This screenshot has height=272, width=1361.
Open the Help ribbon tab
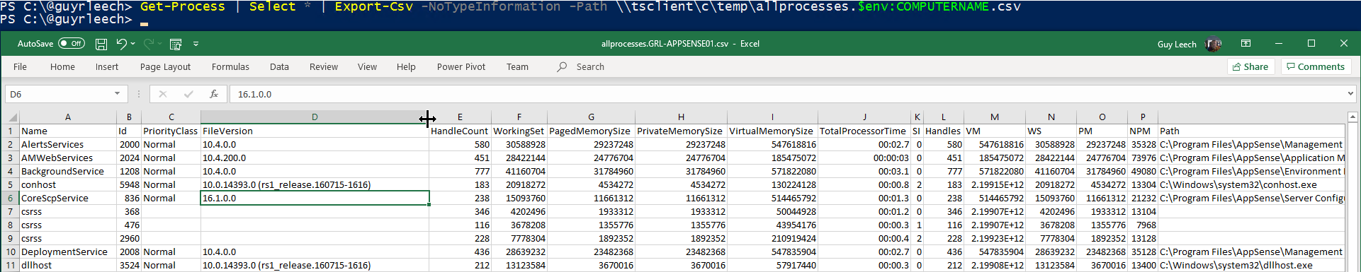[x=406, y=67]
